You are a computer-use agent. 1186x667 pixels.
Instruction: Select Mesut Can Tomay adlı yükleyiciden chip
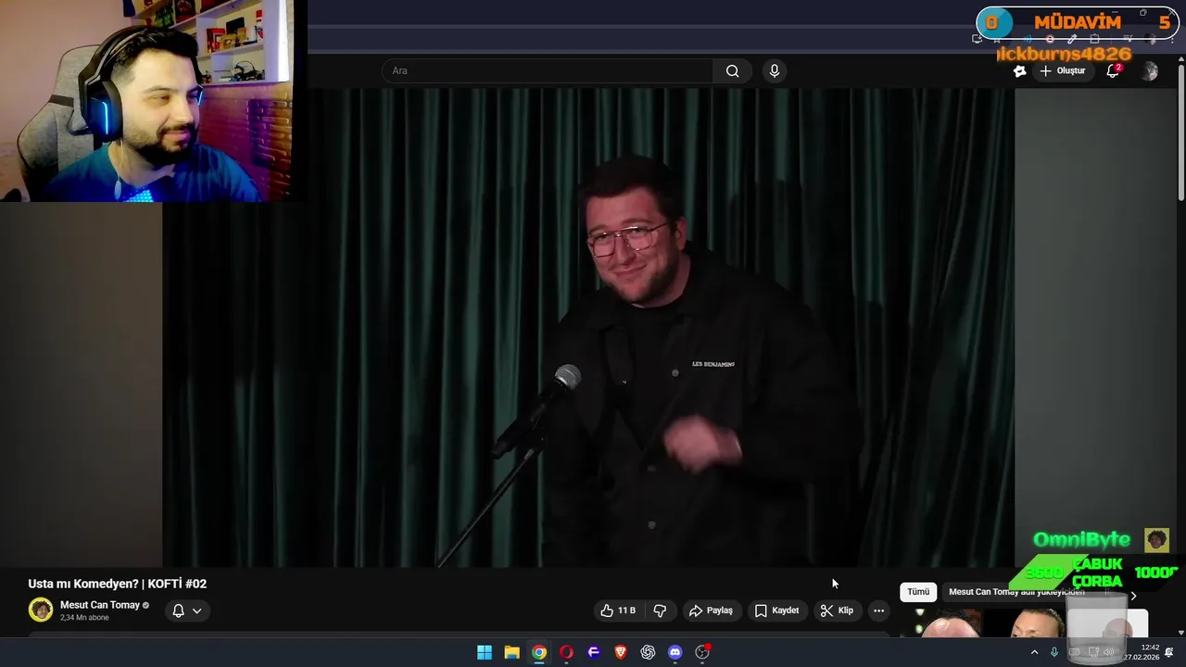click(x=1016, y=592)
